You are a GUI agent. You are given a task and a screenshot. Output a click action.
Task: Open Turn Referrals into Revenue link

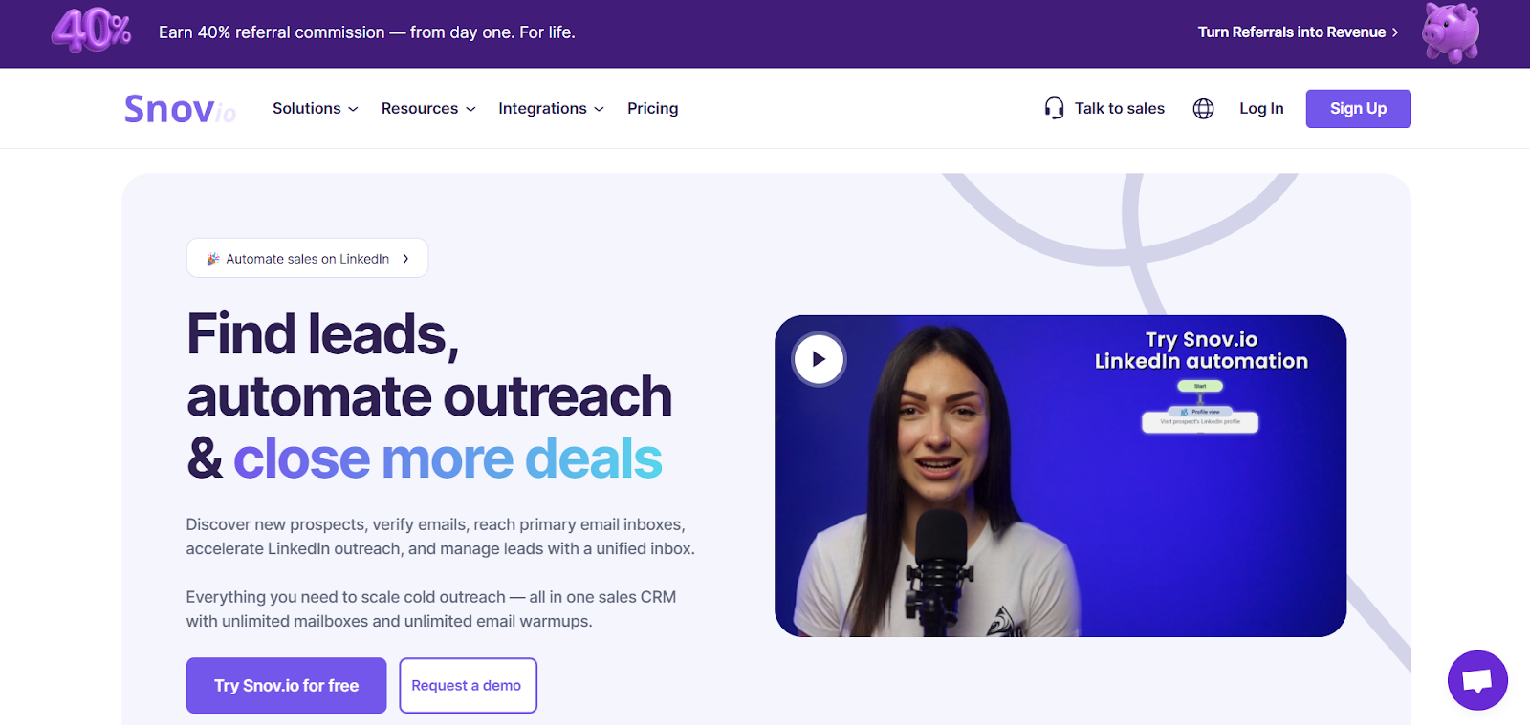point(1298,32)
